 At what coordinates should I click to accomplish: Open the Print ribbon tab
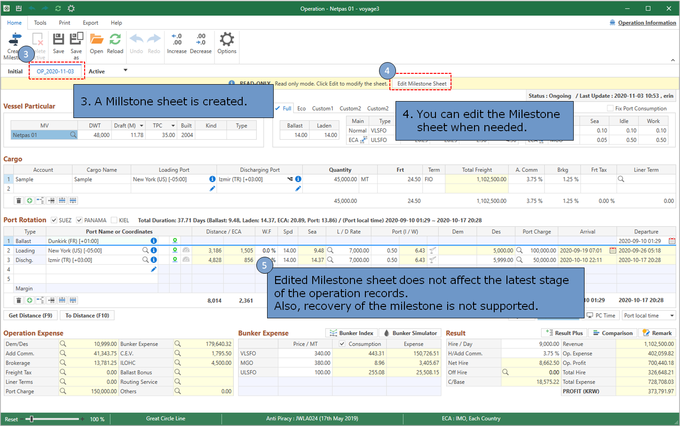pos(64,23)
